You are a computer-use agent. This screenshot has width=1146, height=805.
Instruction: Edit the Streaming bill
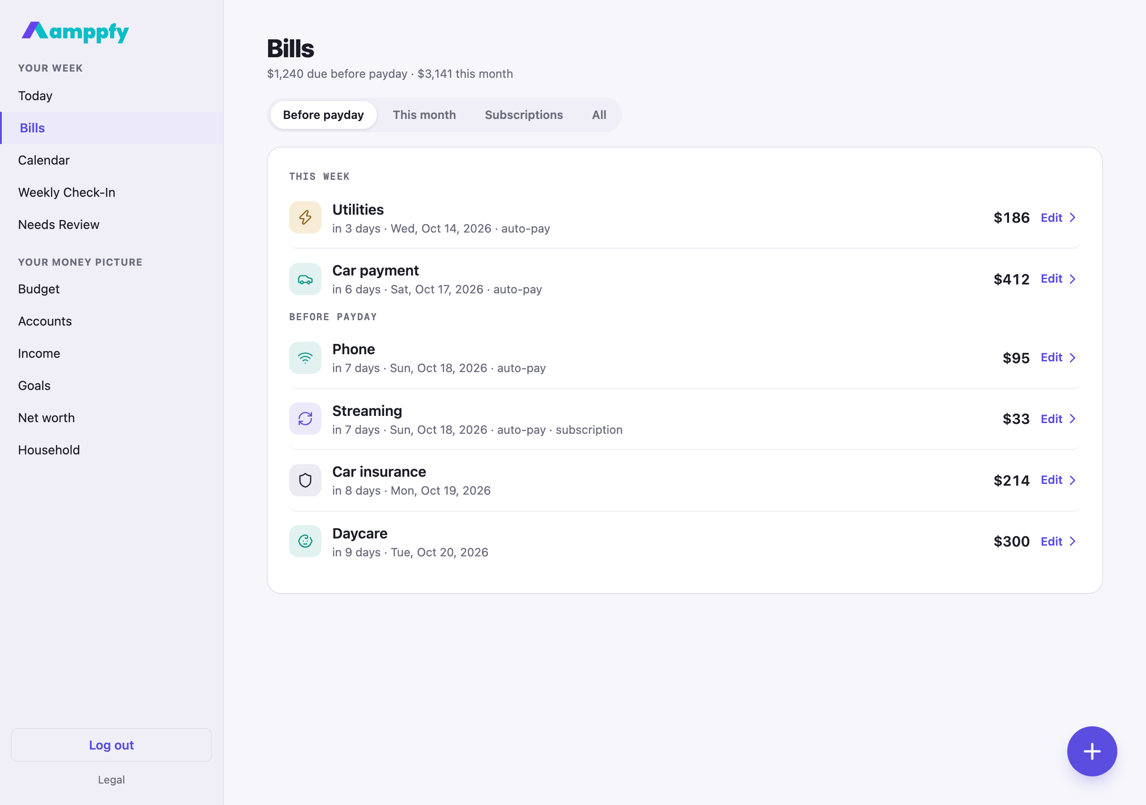click(1051, 419)
